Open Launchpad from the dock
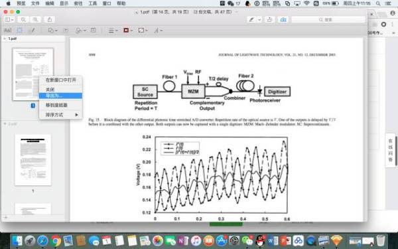 pos(30,240)
